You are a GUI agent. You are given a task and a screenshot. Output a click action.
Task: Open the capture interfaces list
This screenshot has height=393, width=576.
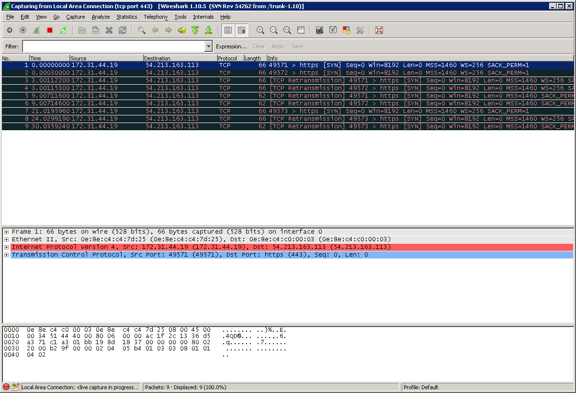[x=9, y=30]
